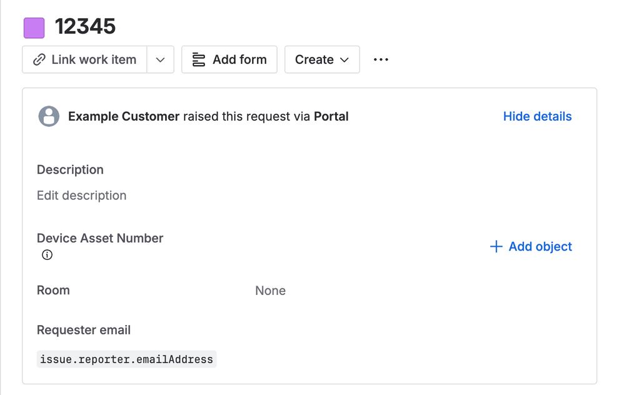The width and height of the screenshot is (624, 395).
Task: Edit the 12345 summary title
Action: pyautogui.click(x=85, y=27)
